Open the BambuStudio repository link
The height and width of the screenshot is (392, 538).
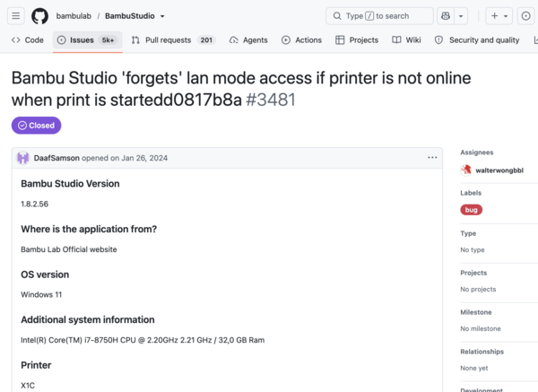130,16
